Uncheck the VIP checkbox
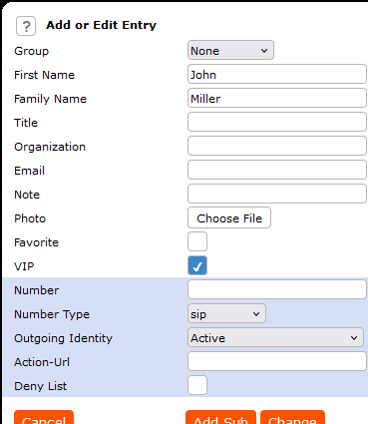Image resolution: width=368 pixels, height=424 pixels. [197, 265]
